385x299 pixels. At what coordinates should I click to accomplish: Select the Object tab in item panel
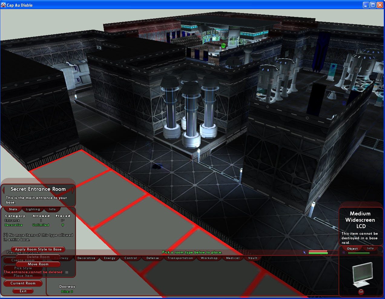pyautogui.click(x=352, y=249)
